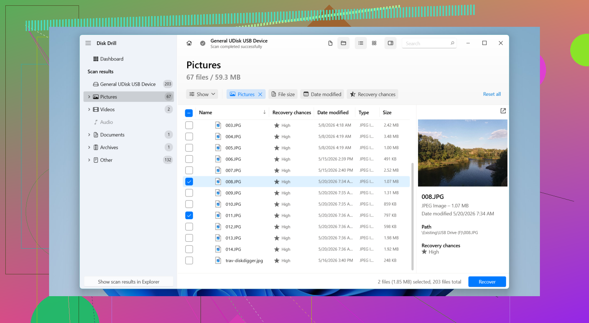Click the search magnifier icon

(x=452, y=43)
